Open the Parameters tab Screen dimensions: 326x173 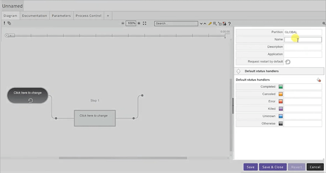coord(61,16)
